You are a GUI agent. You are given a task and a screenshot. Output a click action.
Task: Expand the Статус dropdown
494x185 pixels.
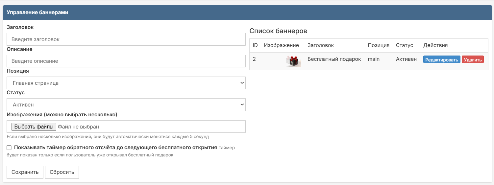126,105
